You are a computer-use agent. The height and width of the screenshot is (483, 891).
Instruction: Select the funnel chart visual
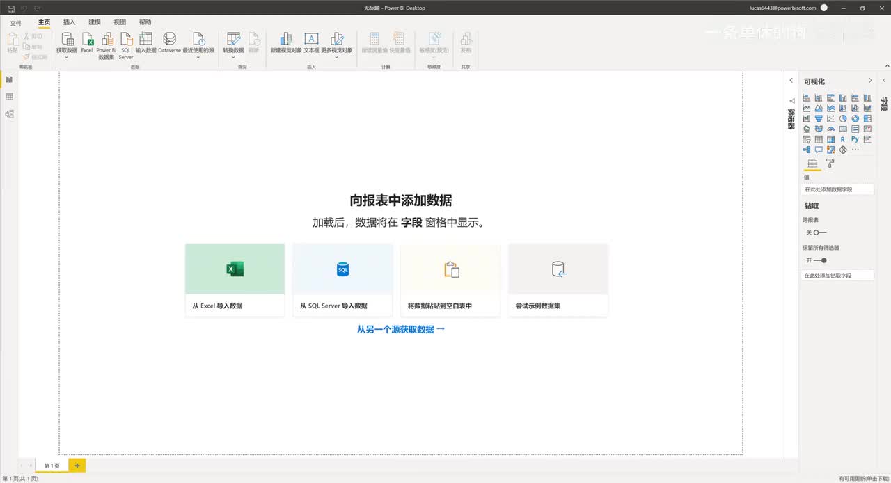pos(819,118)
